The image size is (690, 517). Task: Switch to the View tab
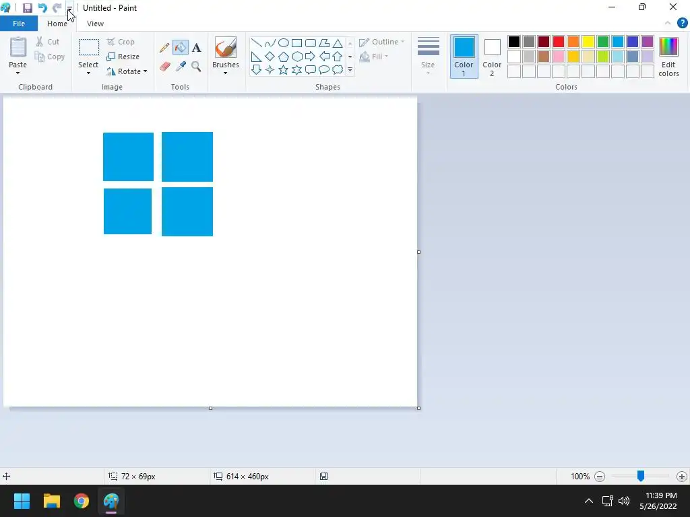coord(95,24)
